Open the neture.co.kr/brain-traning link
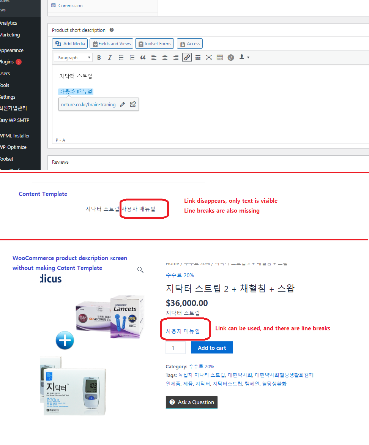Screen dimensions: 369x445 [88, 104]
